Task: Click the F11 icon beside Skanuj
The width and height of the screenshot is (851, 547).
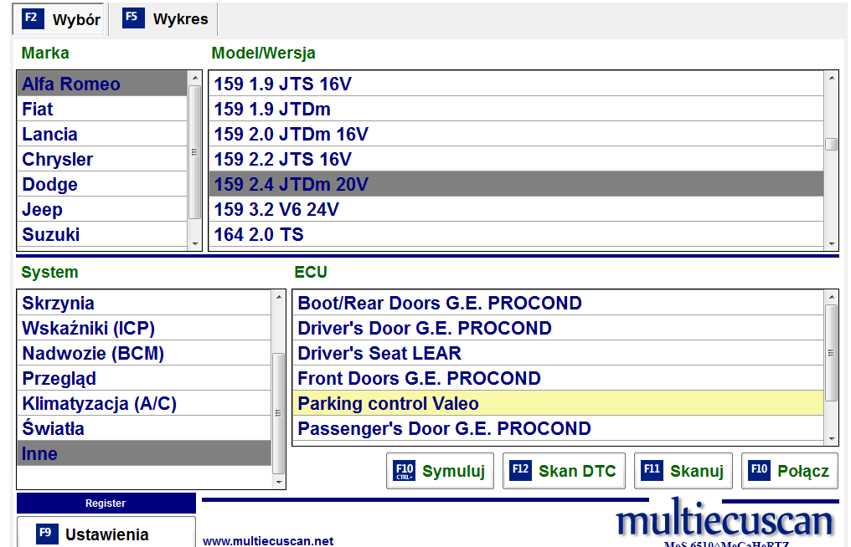Action: [x=652, y=470]
